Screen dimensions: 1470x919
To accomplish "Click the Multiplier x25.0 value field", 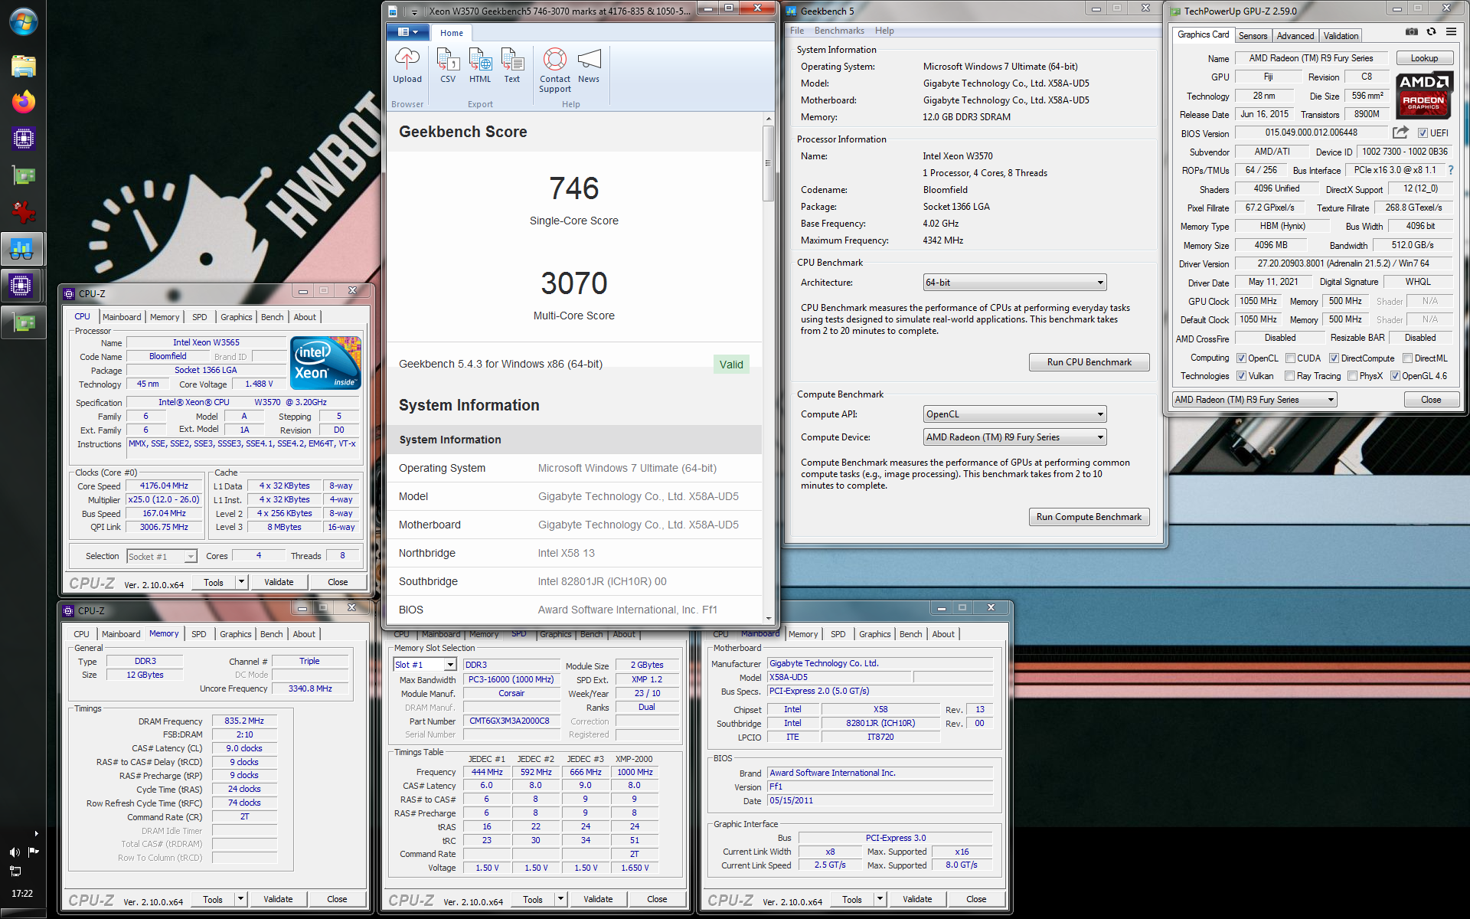I will [164, 499].
